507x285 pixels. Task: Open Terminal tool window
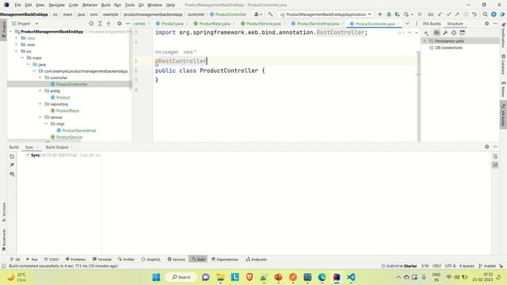pos(102,259)
